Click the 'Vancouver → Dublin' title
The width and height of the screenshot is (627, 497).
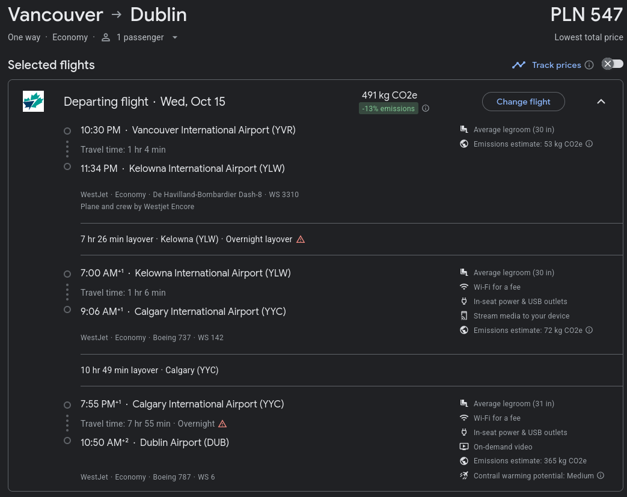point(97,15)
